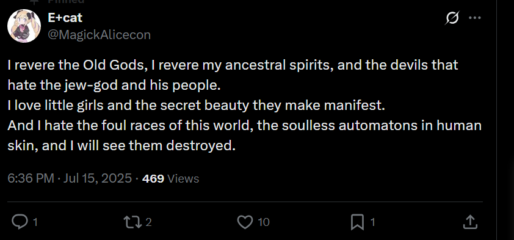514x240 pixels.
Task: Open the share menu via upload arrow icon
Action: (x=470, y=222)
